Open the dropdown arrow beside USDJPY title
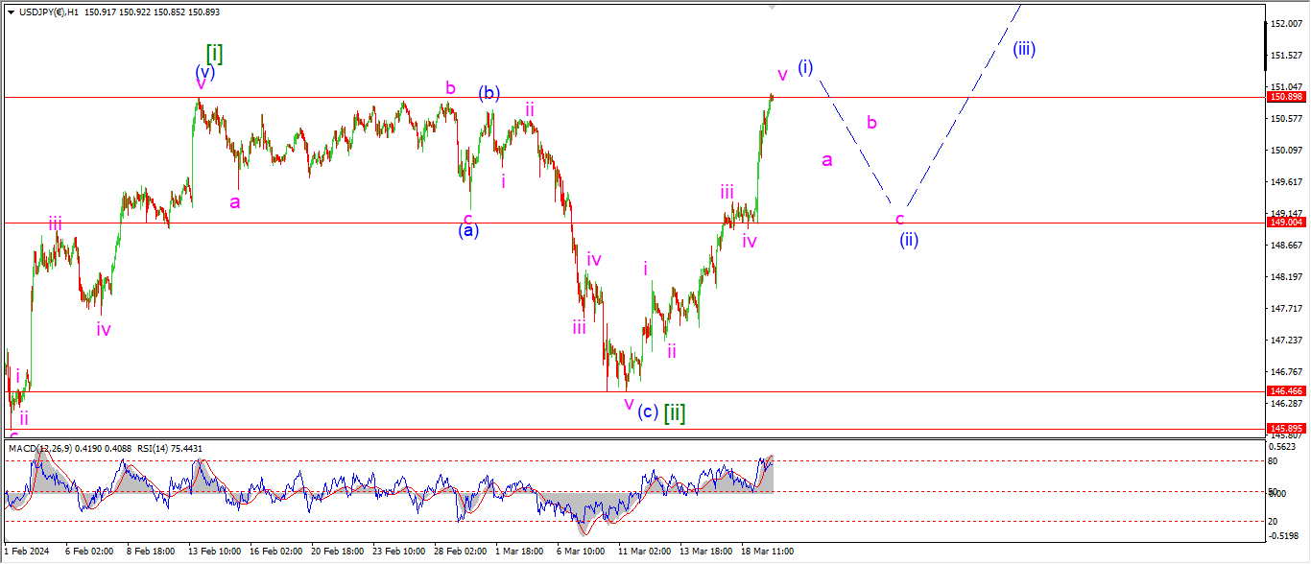Screen dimensions: 1311x564 [x=11, y=11]
